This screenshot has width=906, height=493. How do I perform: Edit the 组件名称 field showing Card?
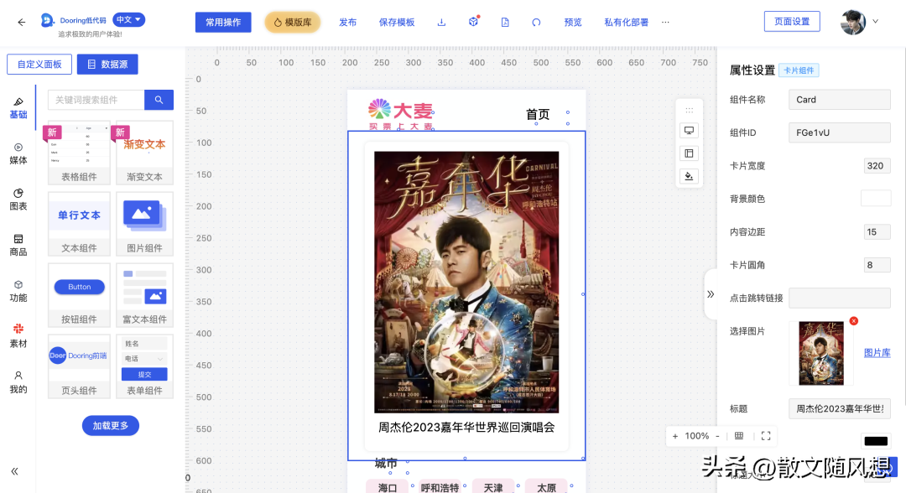(x=840, y=99)
